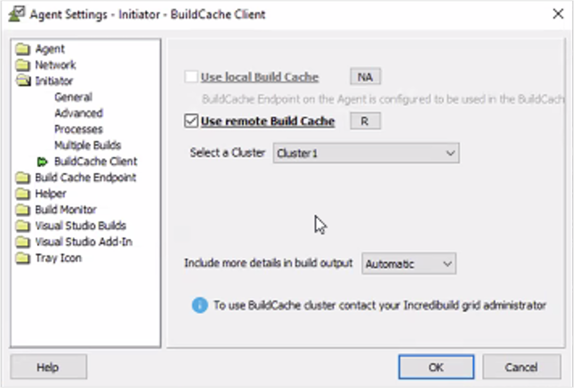This screenshot has height=388, width=574.
Task: Click the Cancel button
Action: click(521, 367)
